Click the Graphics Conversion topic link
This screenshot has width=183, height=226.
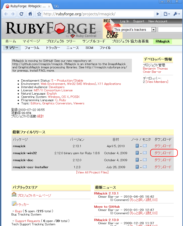(57, 103)
